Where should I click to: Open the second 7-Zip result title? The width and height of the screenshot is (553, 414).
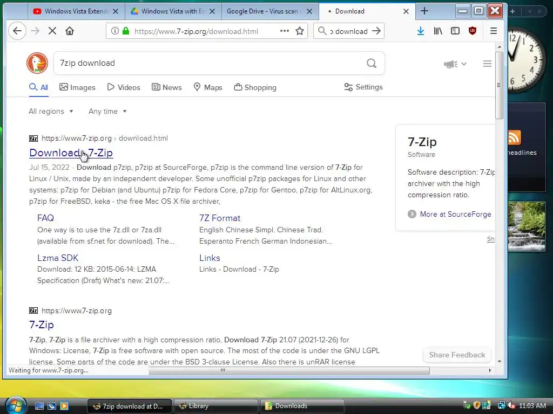pos(41,325)
